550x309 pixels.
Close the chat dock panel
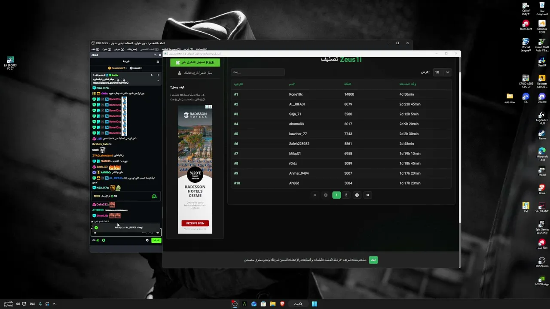pos(160,55)
